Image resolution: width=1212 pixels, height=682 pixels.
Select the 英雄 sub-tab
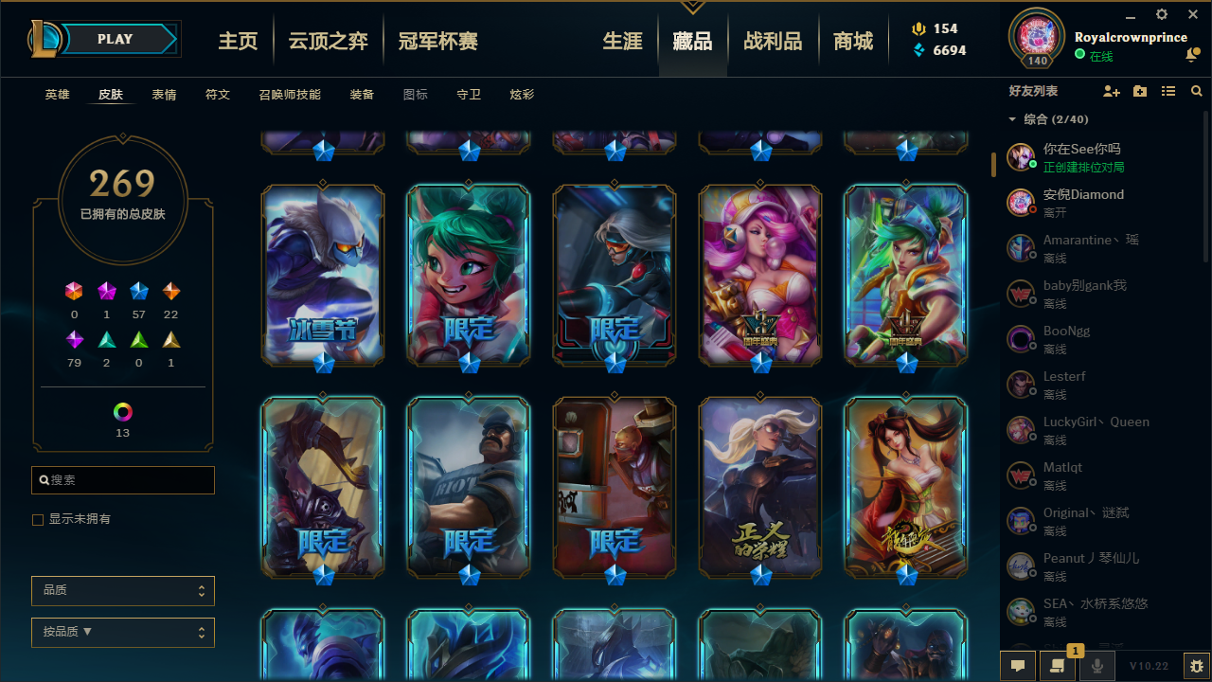(58, 95)
